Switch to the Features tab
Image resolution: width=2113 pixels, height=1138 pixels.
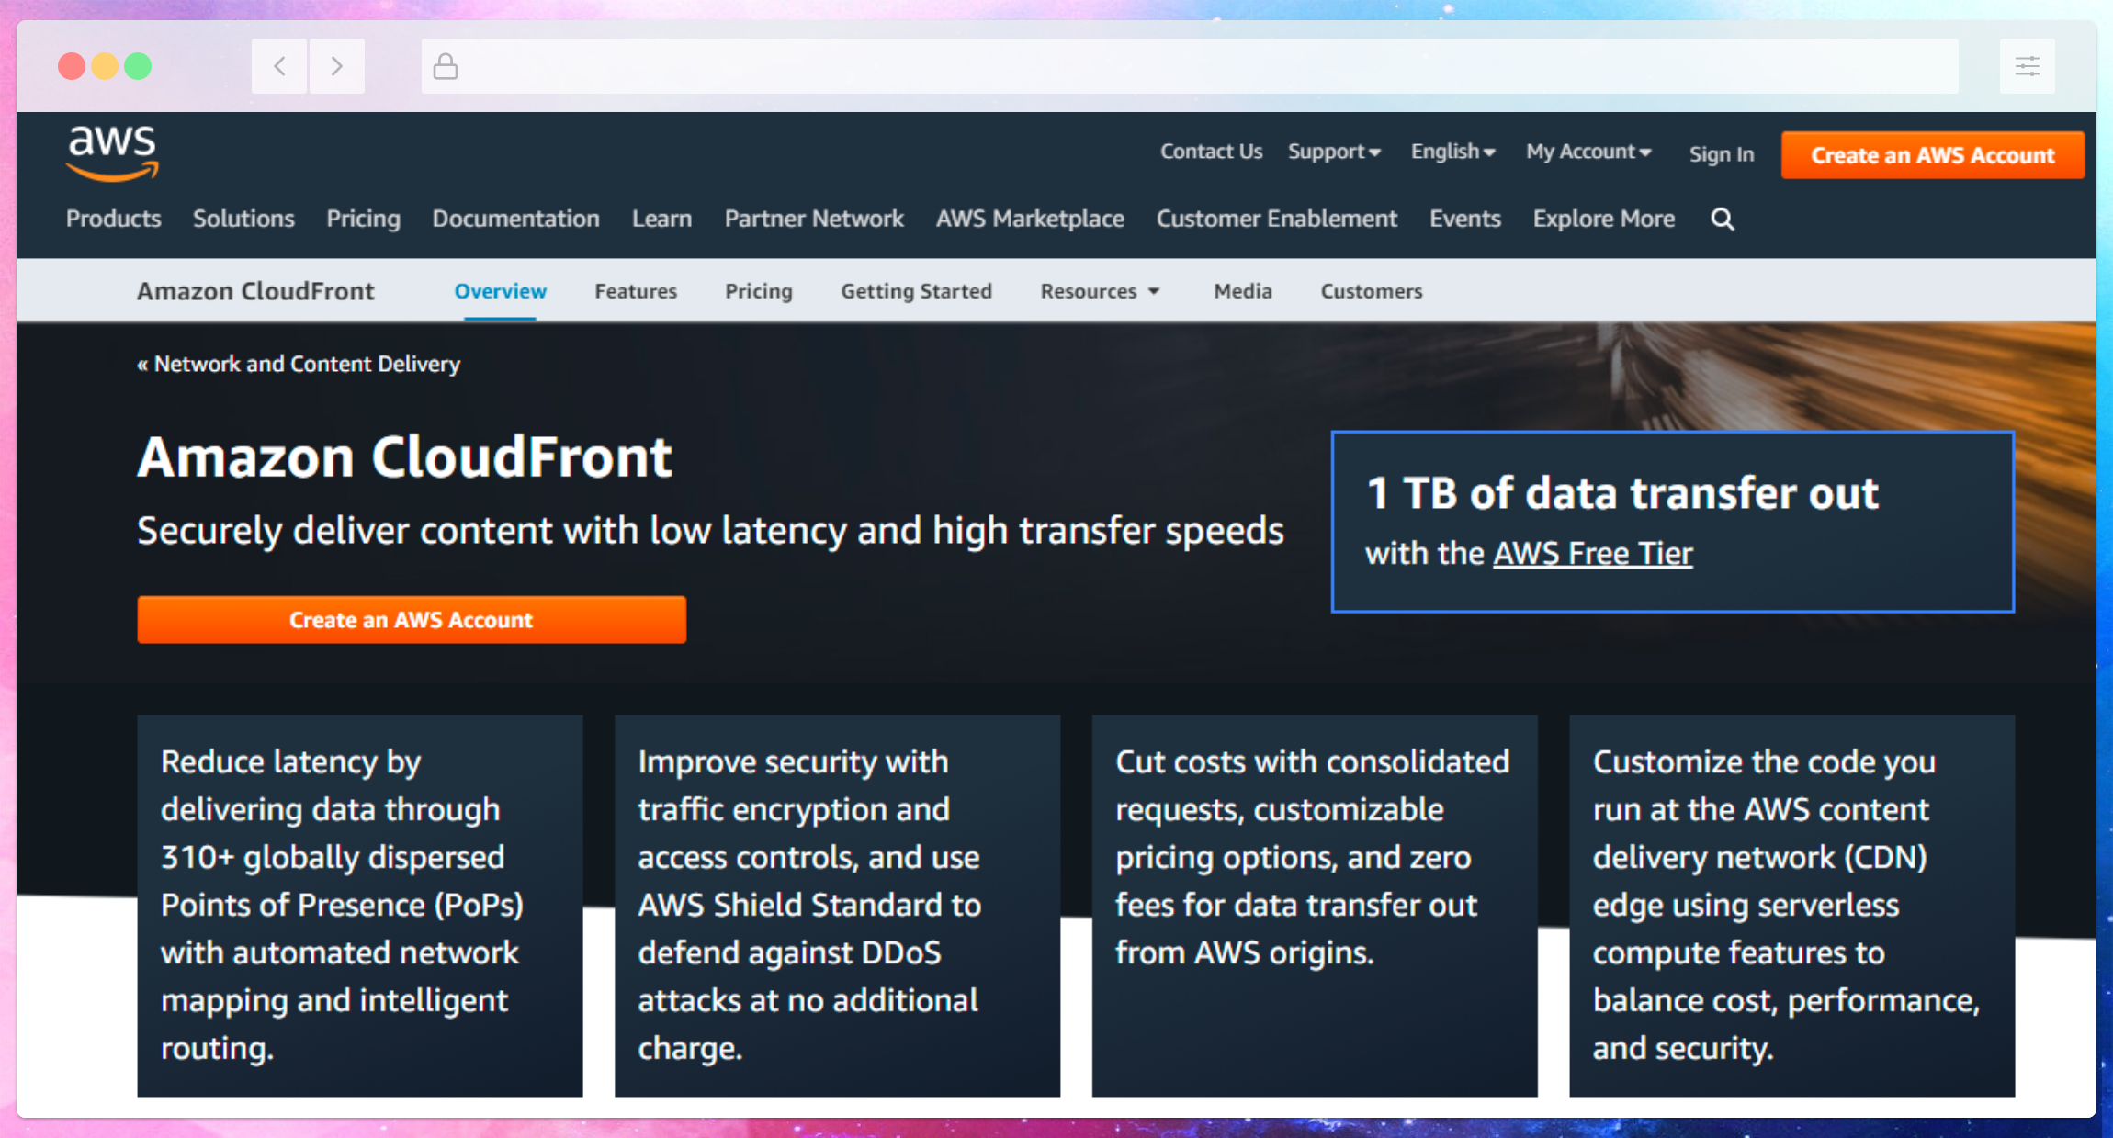(636, 291)
